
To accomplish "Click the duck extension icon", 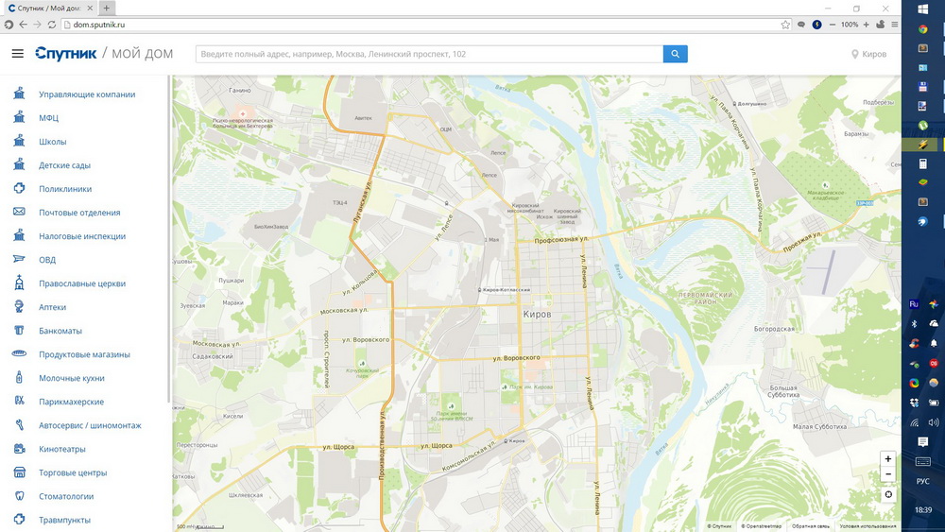I will click(881, 25).
